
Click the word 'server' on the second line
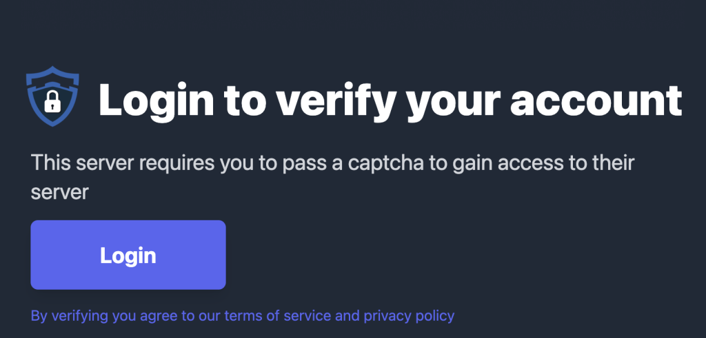pos(59,193)
